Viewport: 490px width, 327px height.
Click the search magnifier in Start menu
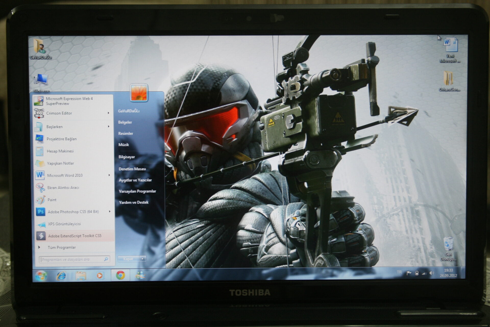pyautogui.click(x=106, y=259)
